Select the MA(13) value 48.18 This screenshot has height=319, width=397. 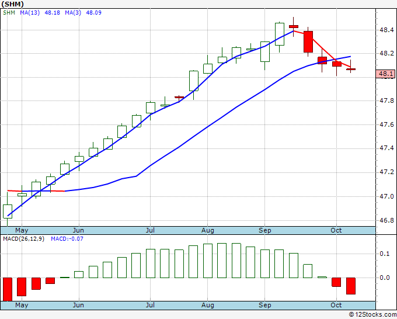pyautogui.click(x=52, y=13)
